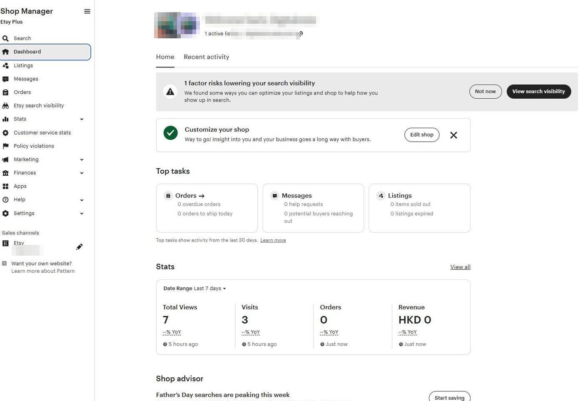Click the Help question mark icon

5,200
